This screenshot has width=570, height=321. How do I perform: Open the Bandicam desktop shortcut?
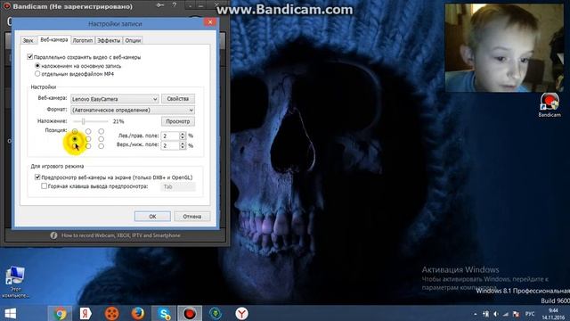click(550, 105)
